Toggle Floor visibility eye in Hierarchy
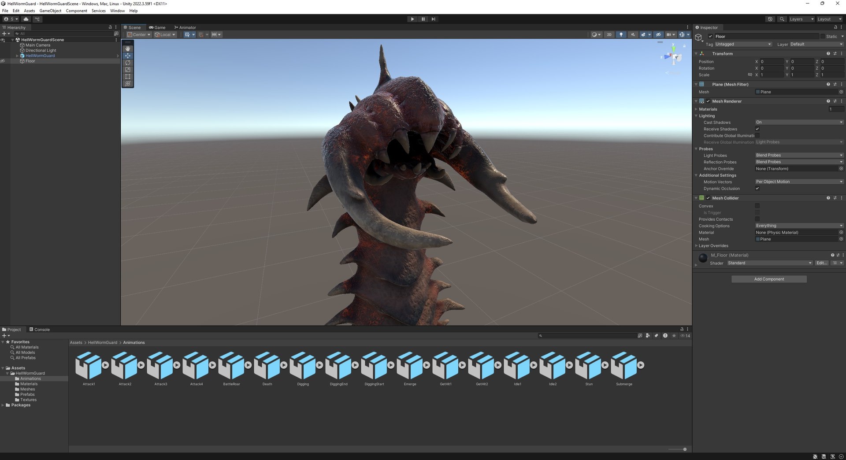The image size is (846, 460). click(x=3, y=61)
